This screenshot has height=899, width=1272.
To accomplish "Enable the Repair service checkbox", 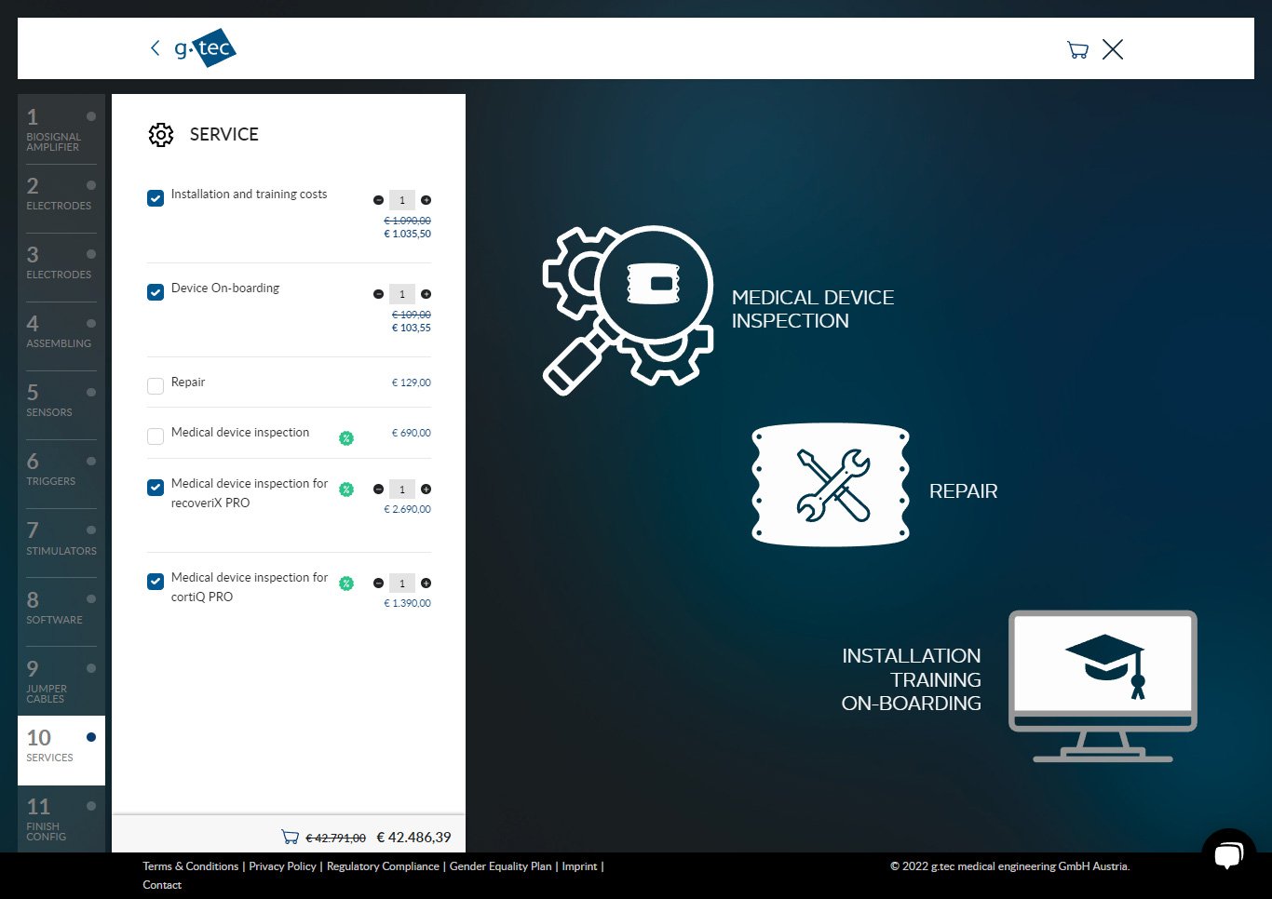I will click(x=156, y=386).
